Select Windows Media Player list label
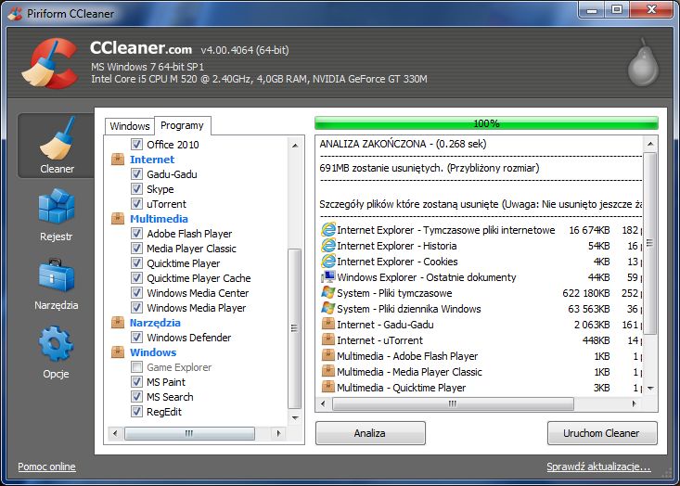This screenshot has height=486, width=680. click(x=196, y=308)
